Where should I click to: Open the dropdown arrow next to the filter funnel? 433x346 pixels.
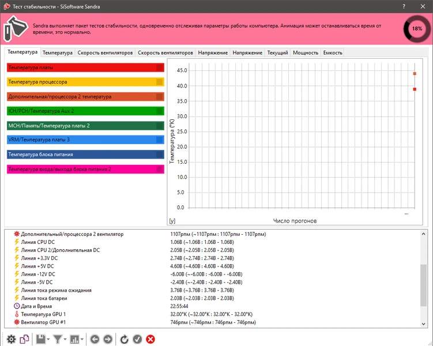pyautogui.click(x=65, y=339)
